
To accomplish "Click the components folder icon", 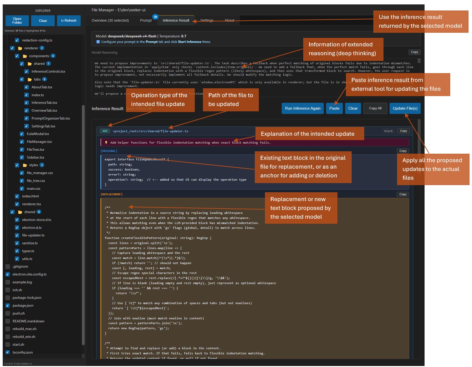I will pyautogui.click(x=25, y=56).
